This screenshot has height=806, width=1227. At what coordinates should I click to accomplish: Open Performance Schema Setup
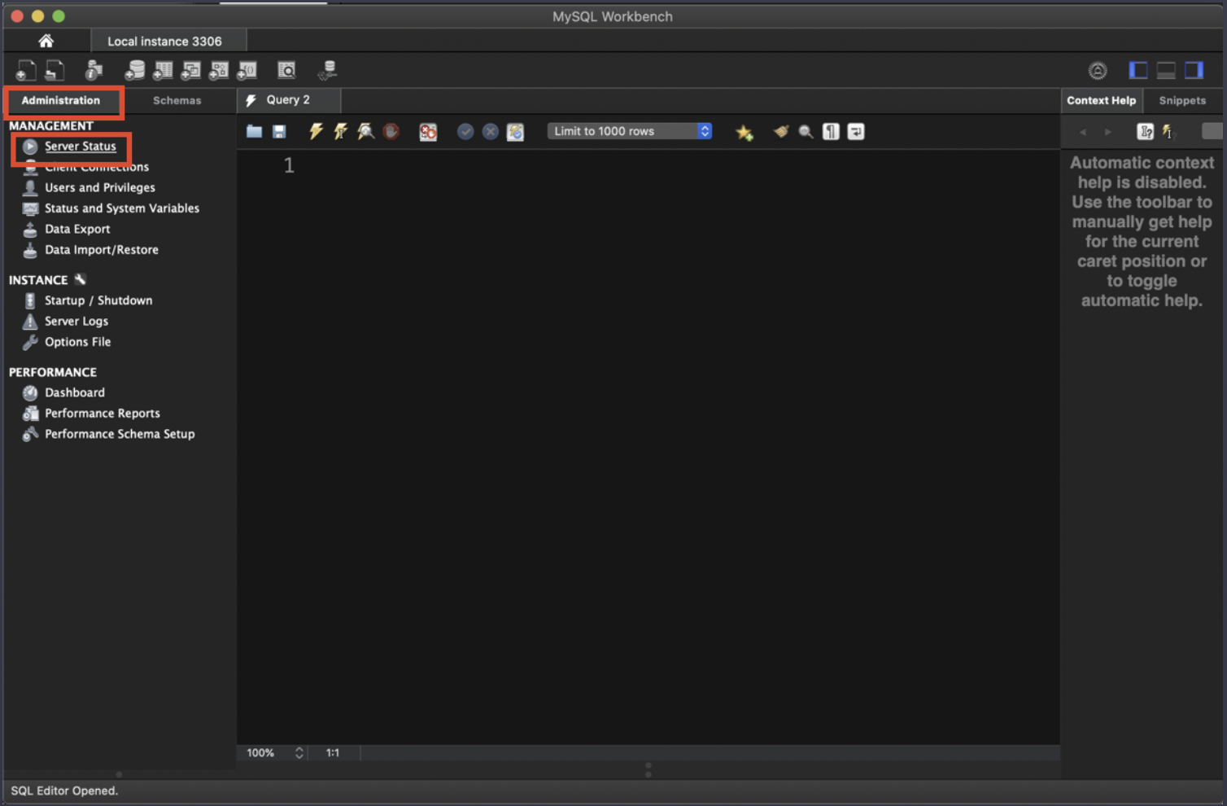pos(119,434)
